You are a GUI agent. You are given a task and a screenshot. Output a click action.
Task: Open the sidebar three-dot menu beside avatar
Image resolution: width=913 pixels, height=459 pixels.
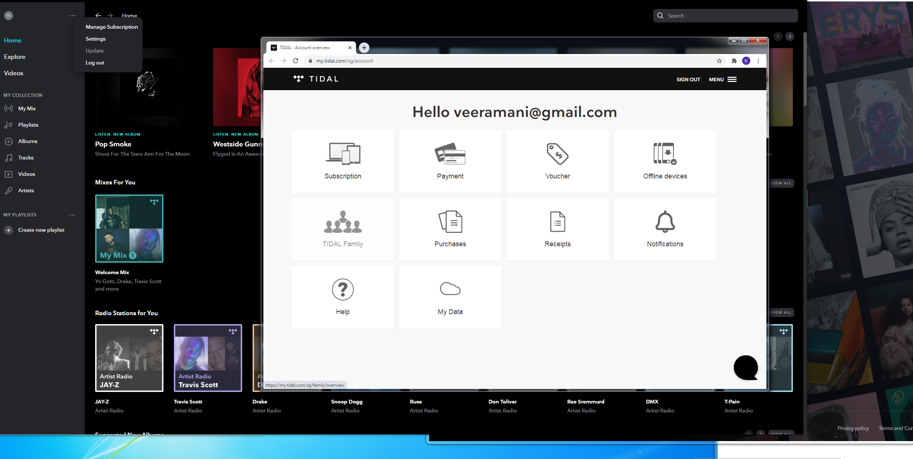pyautogui.click(x=72, y=15)
